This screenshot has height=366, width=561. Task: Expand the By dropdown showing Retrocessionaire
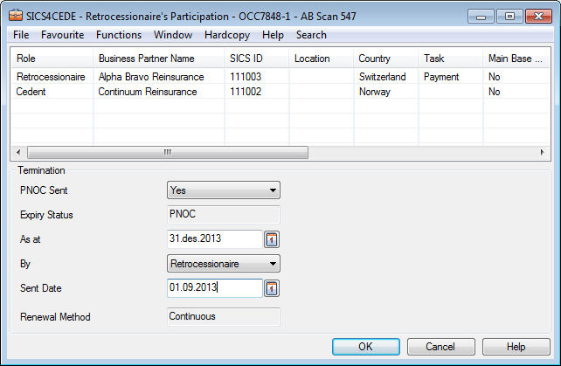point(224,264)
